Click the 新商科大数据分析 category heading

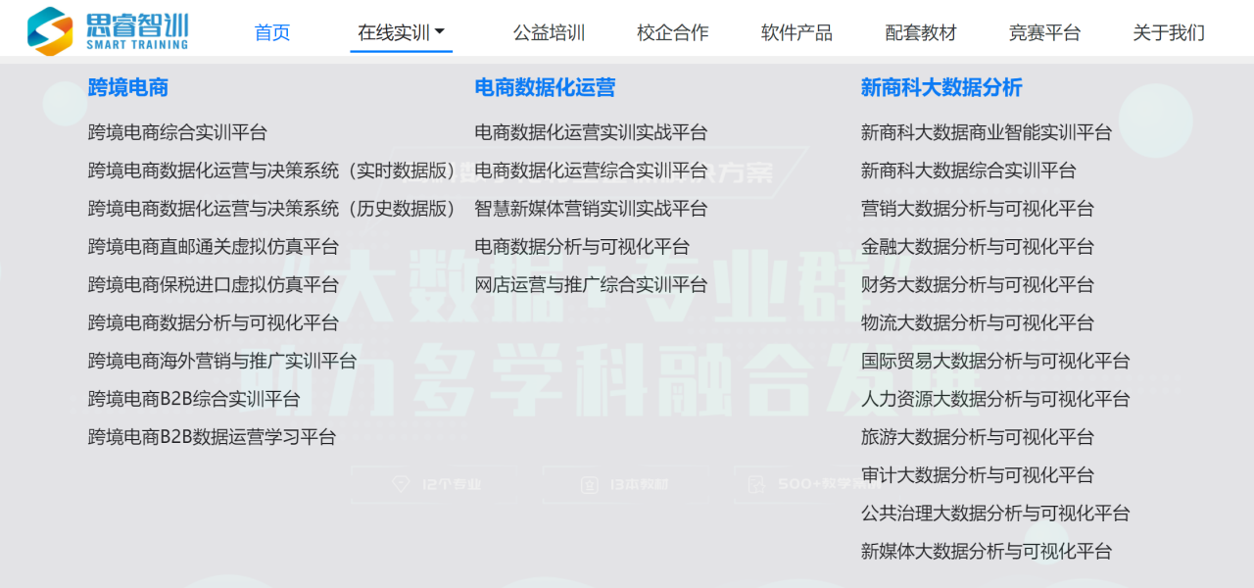[x=940, y=88]
